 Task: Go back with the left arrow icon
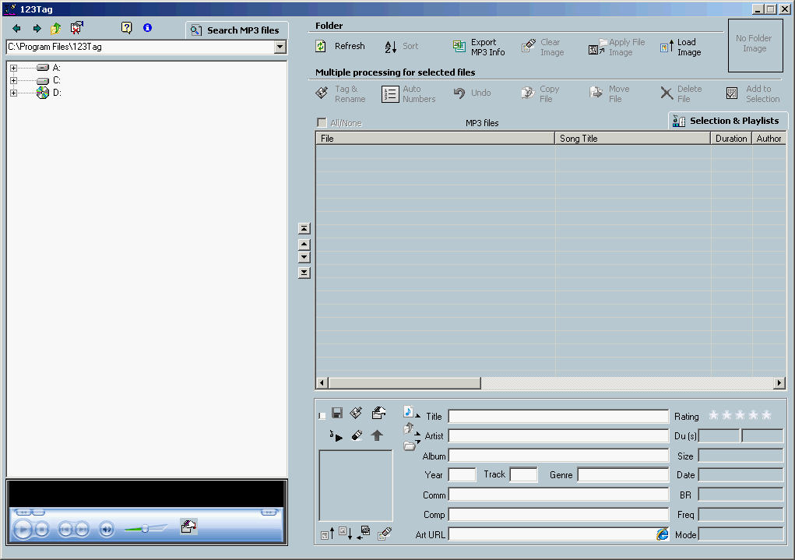[16, 28]
